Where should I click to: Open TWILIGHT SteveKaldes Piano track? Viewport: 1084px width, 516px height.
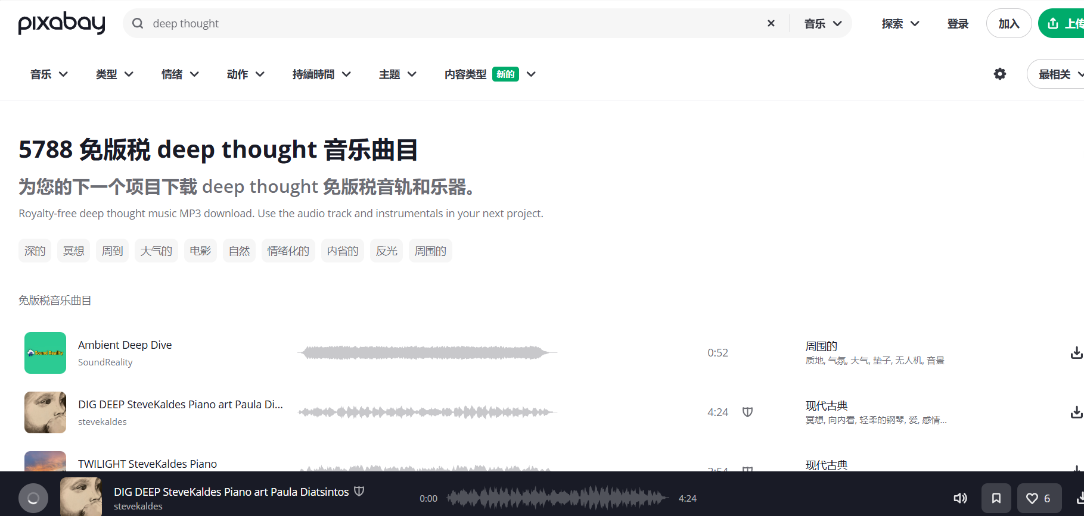pyautogui.click(x=148, y=464)
